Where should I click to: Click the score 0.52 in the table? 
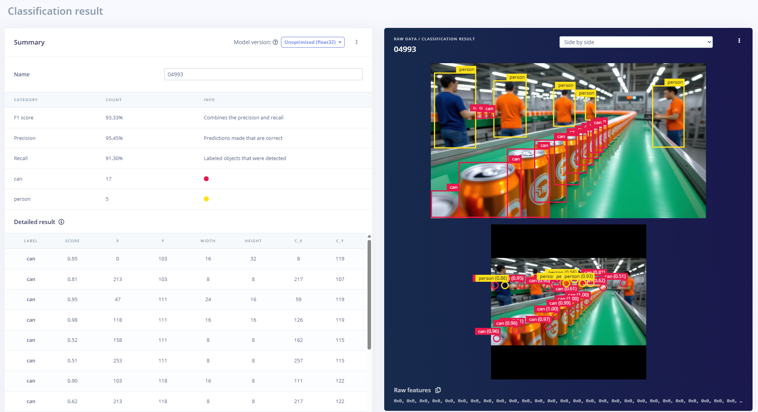[x=72, y=340]
